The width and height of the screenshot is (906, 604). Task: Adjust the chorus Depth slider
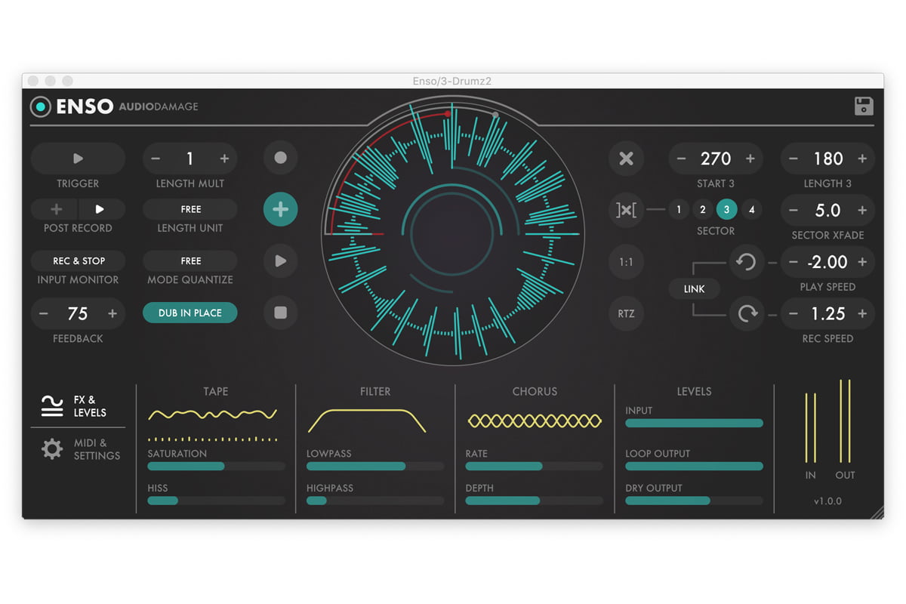click(x=535, y=501)
